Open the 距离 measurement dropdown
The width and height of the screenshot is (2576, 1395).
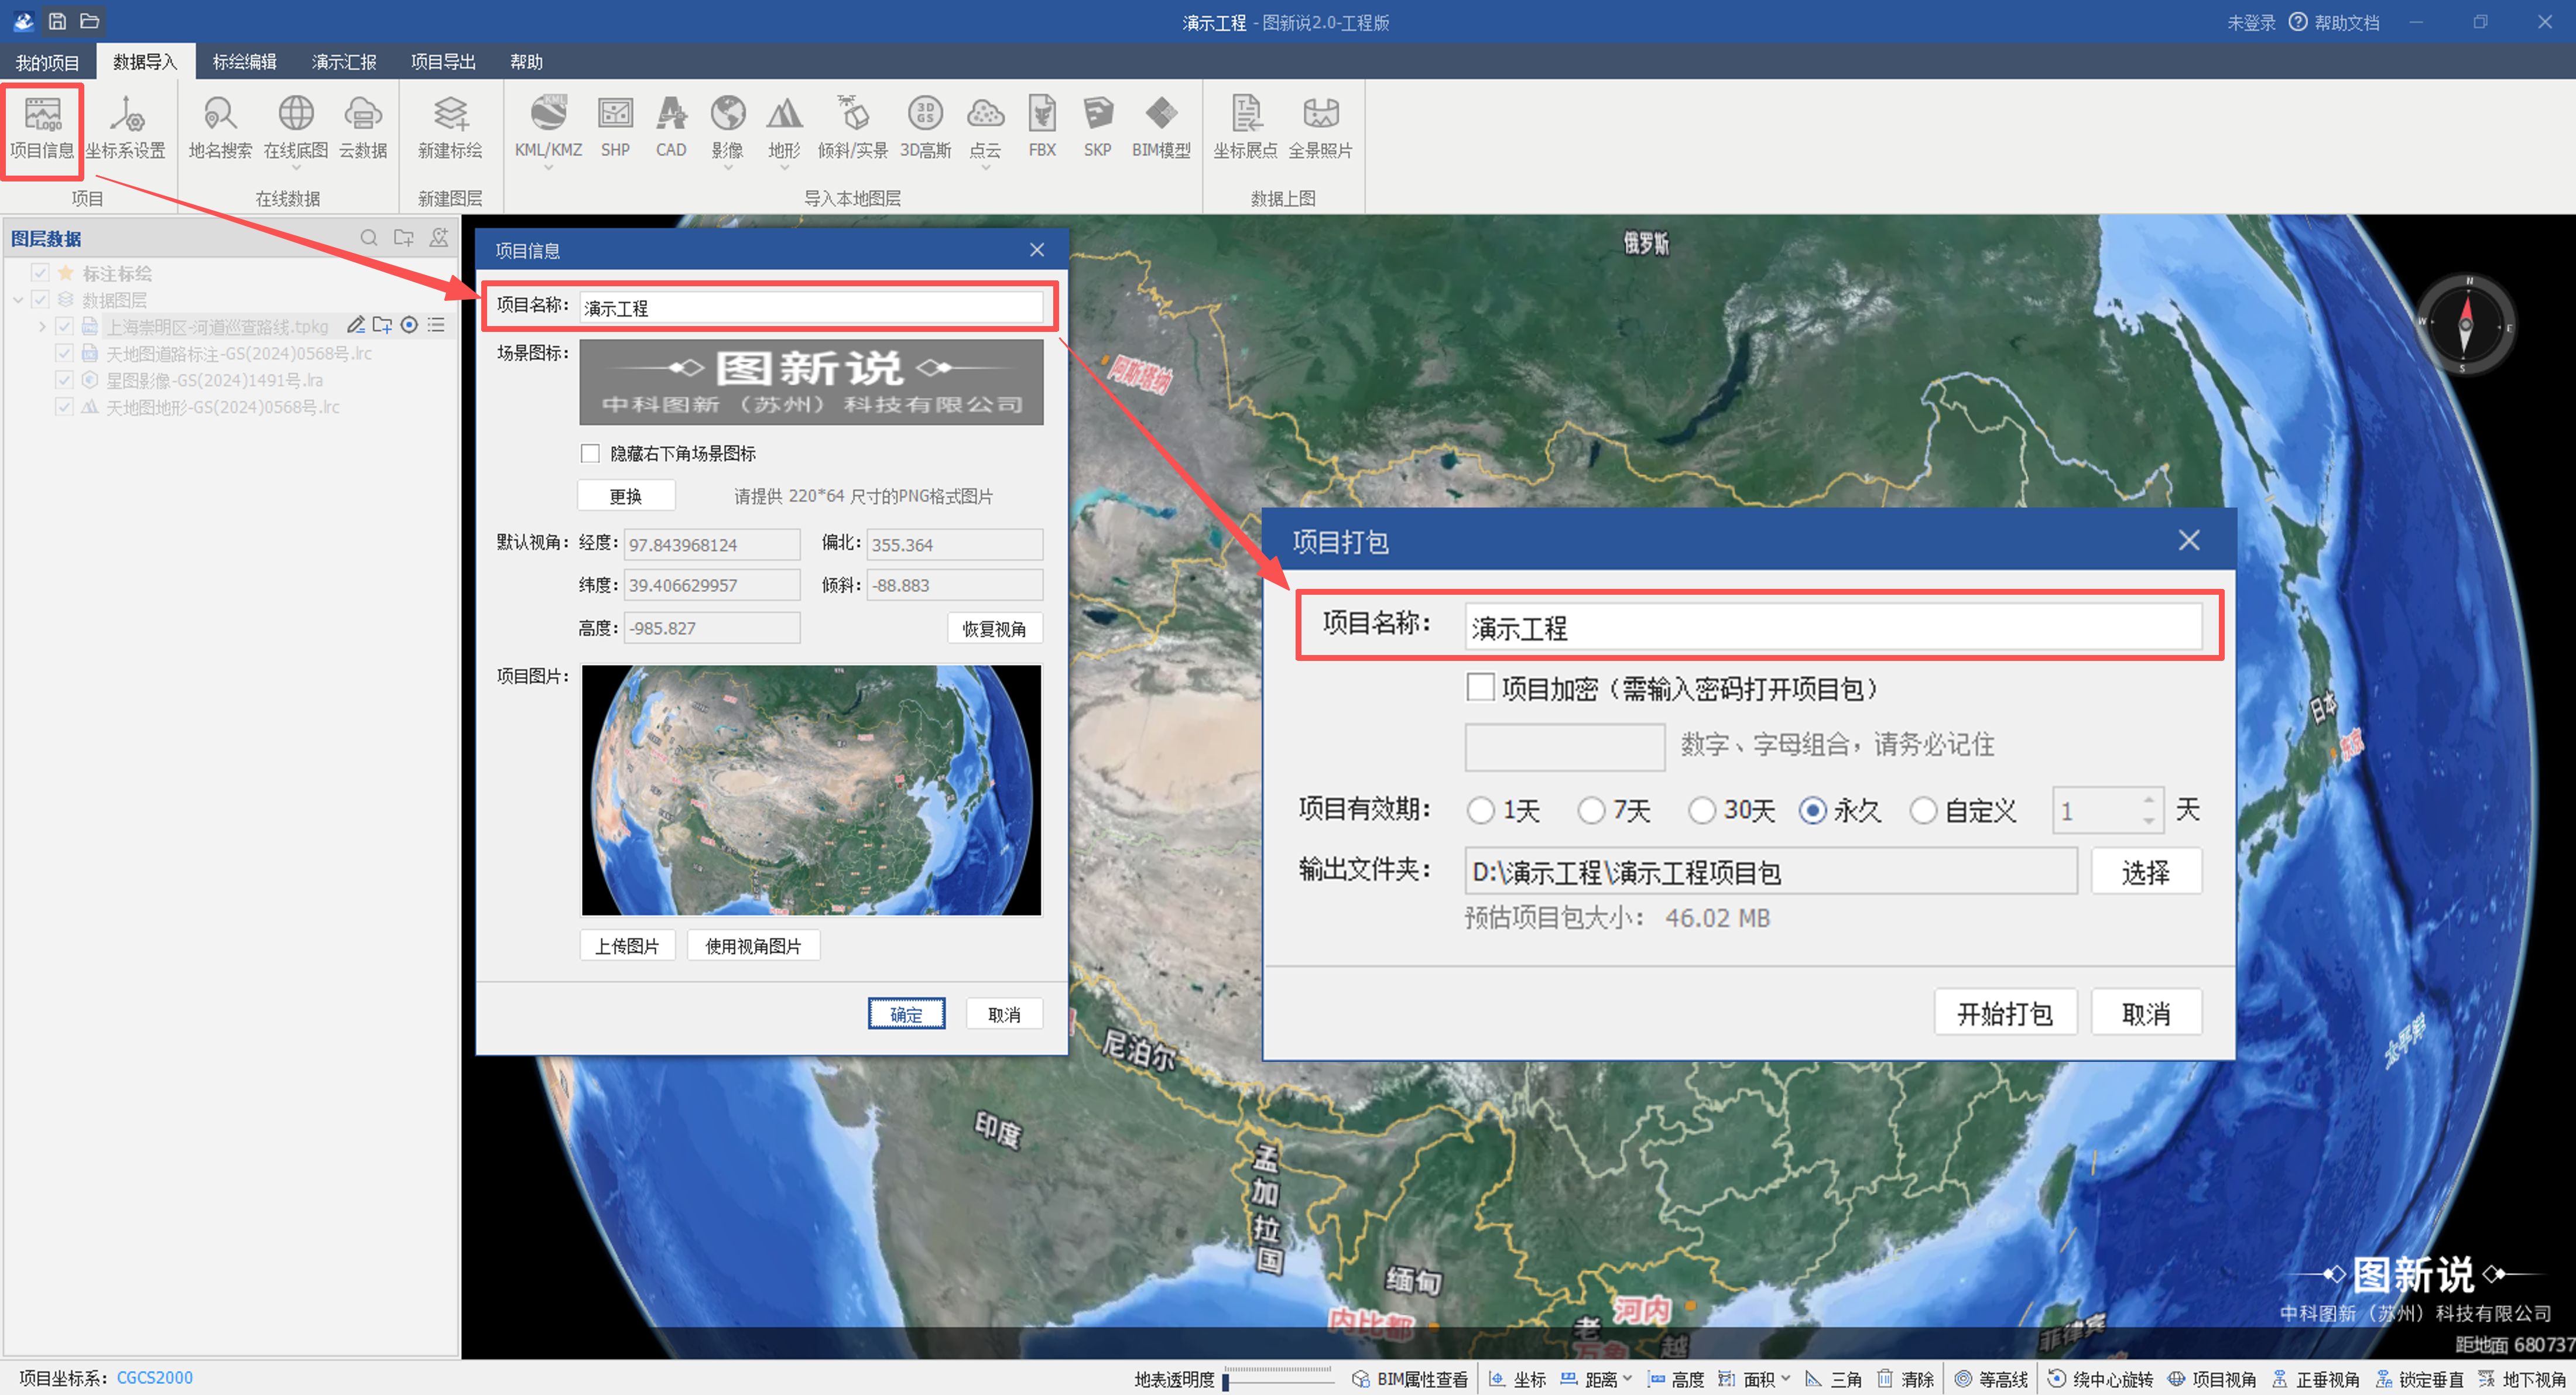[x=1628, y=1378]
